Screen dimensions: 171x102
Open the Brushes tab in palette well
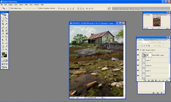pos(116,9)
